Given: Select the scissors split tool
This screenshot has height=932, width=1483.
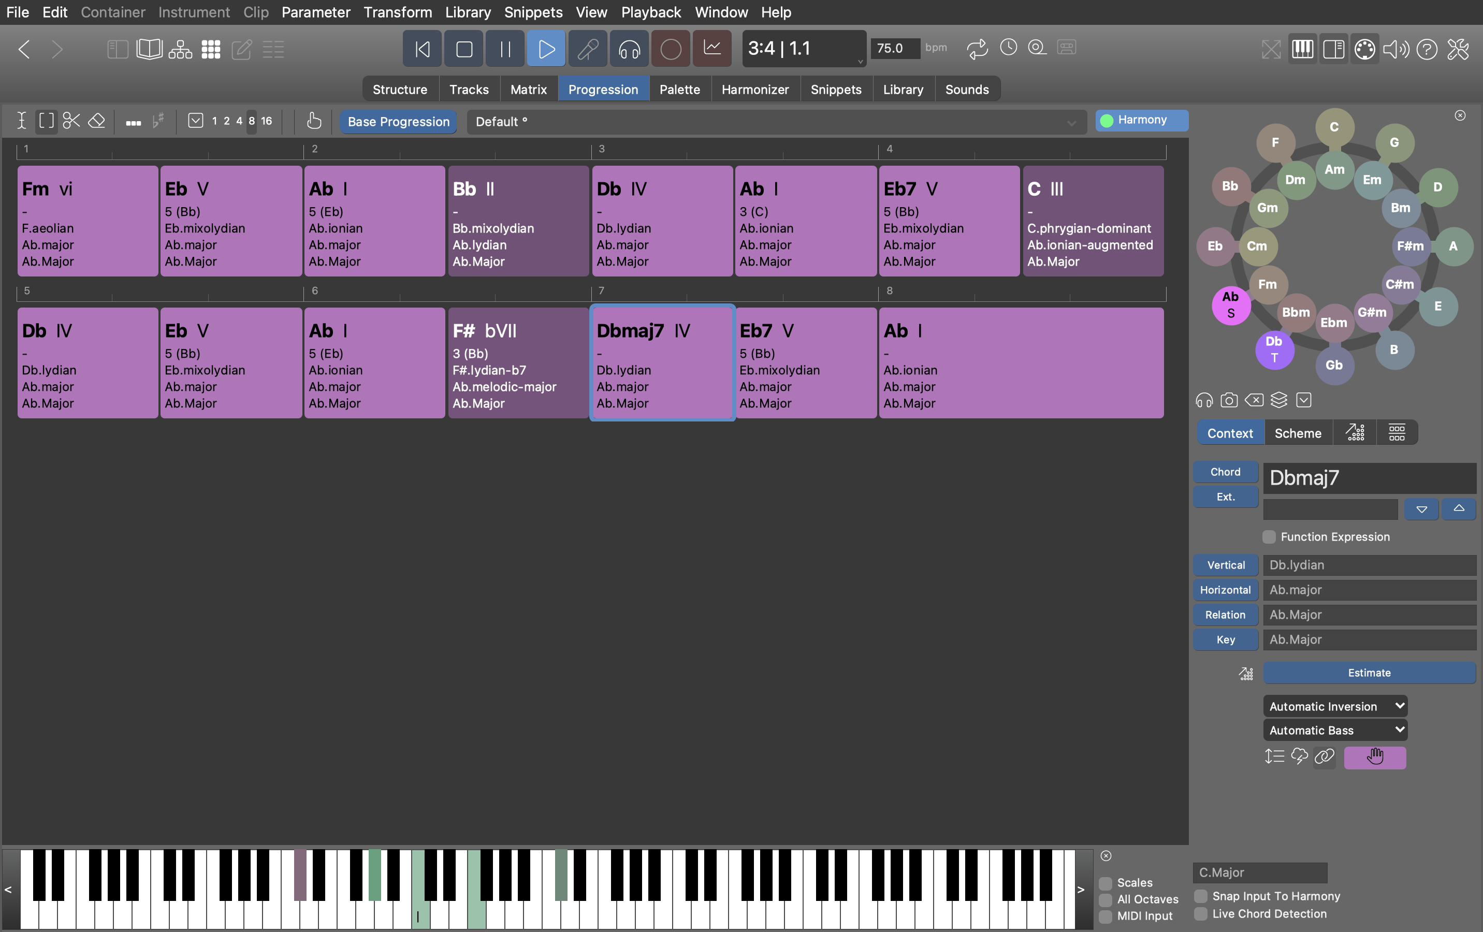Looking at the screenshot, I should click(x=71, y=121).
